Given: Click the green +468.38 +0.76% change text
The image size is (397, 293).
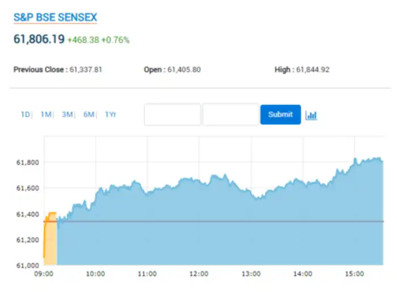Looking at the screenshot, I should pyautogui.click(x=98, y=40).
